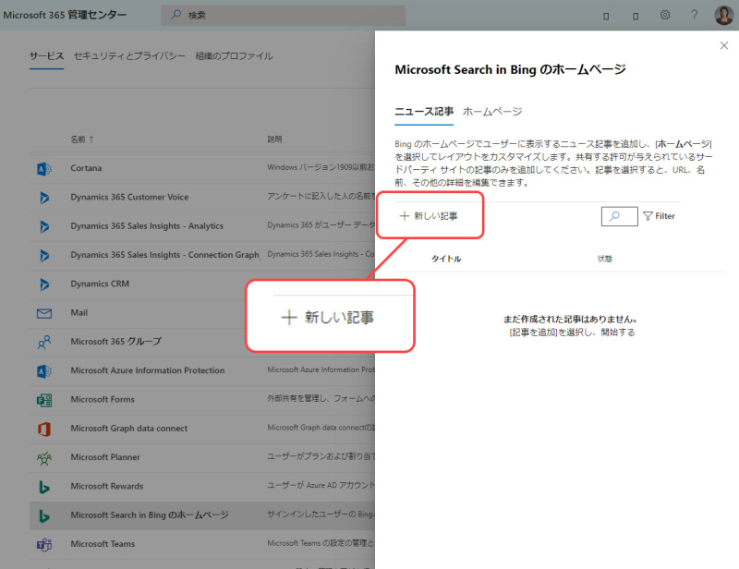The image size is (739, 569).
Task: Click the Microsoft Search in Bing row icon
Action: pos(44,515)
